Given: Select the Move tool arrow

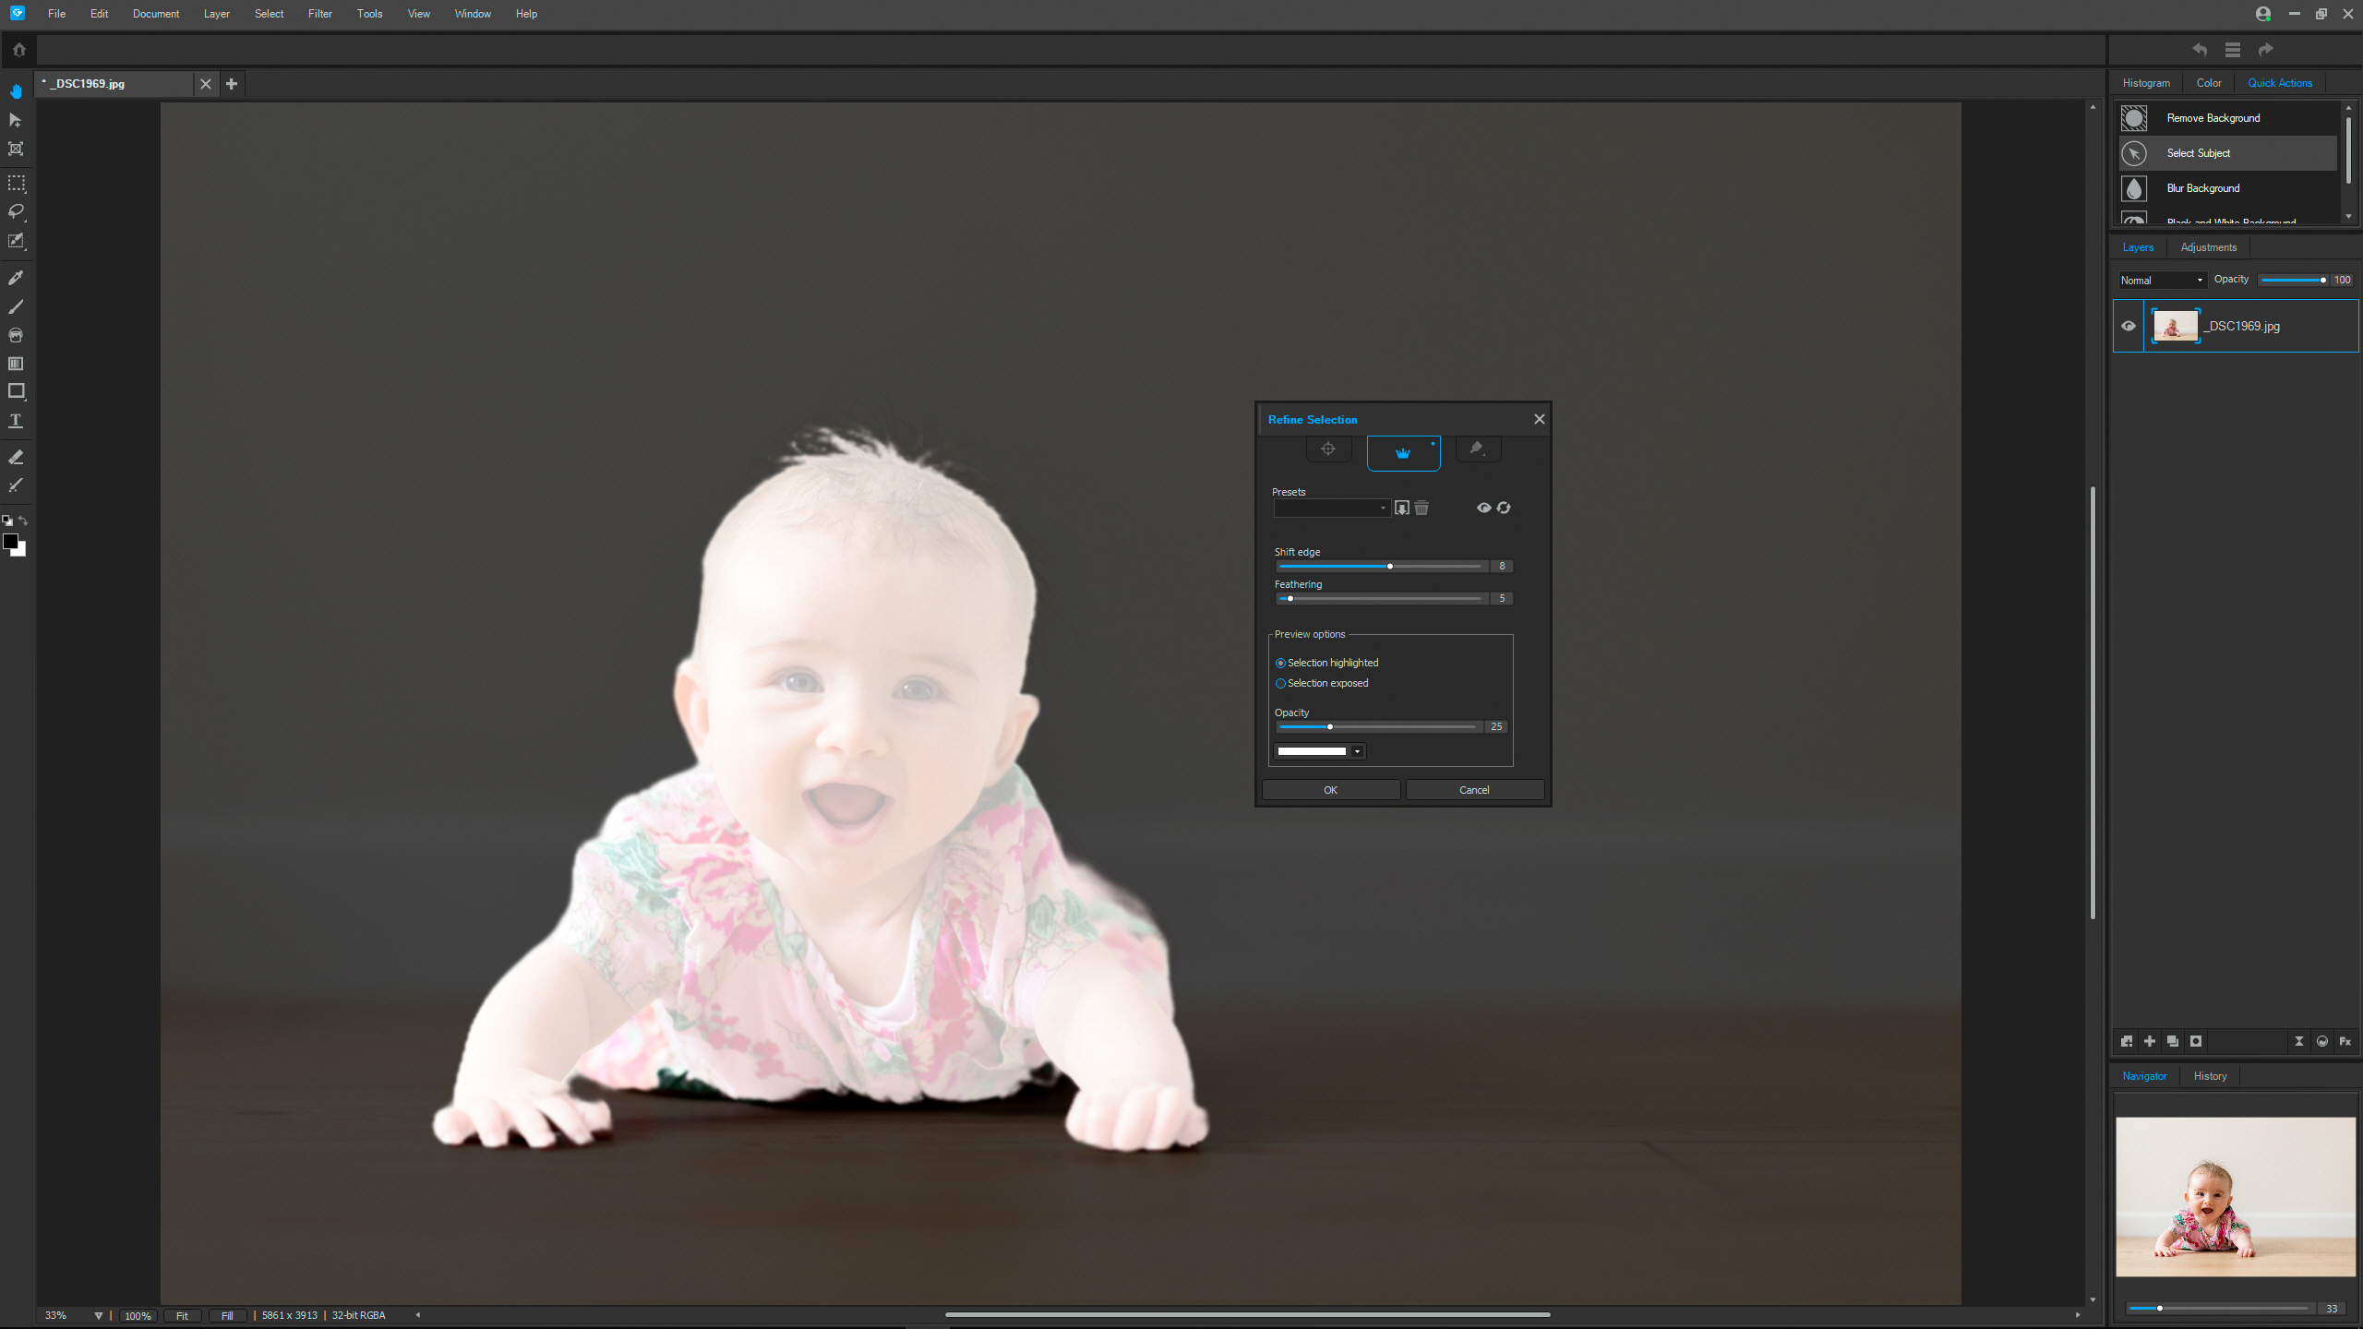Looking at the screenshot, I should [x=16, y=120].
